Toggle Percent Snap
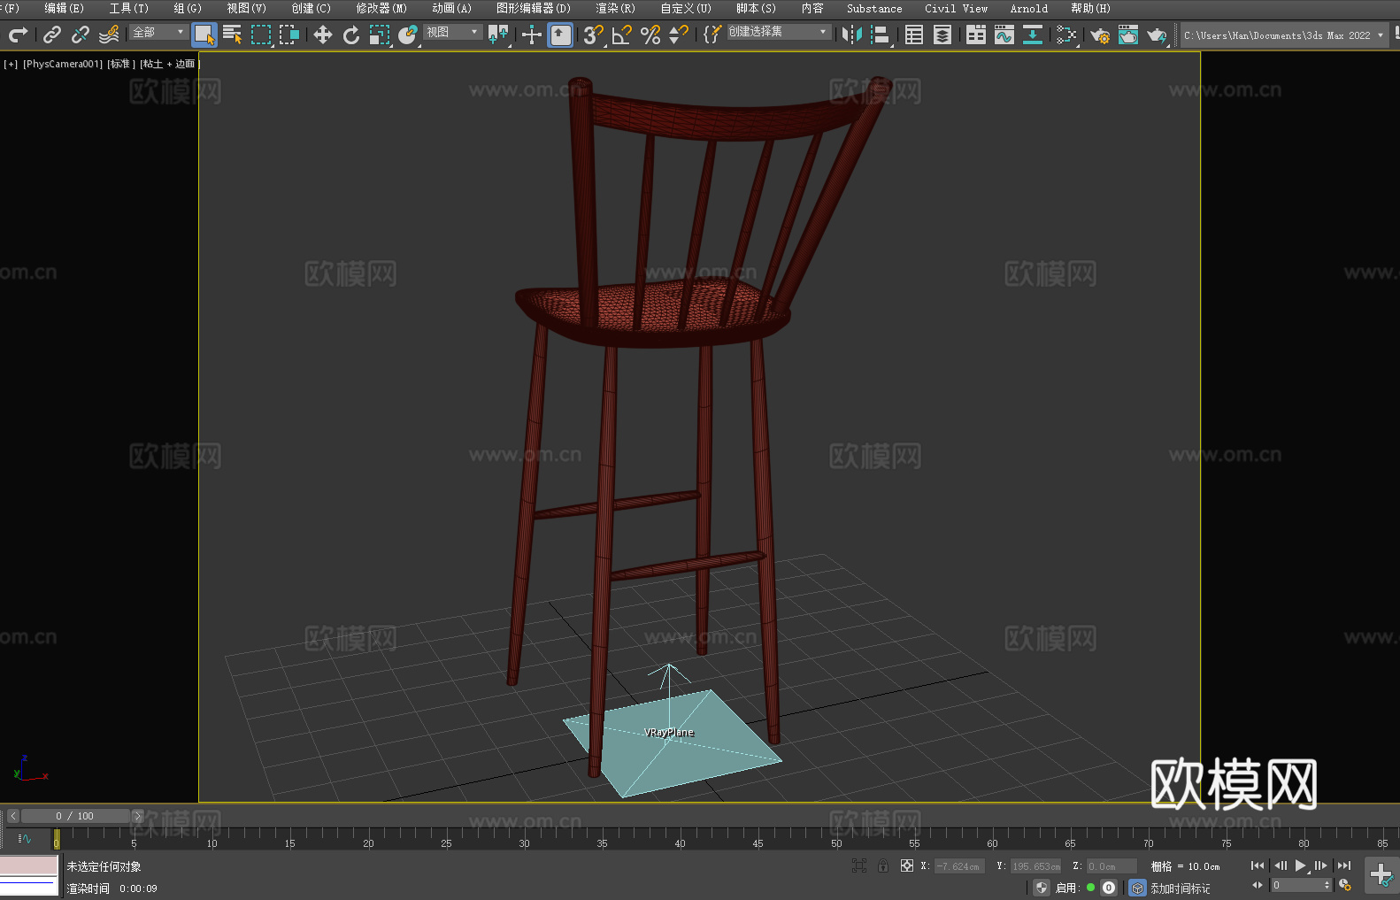 pos(650,35)
